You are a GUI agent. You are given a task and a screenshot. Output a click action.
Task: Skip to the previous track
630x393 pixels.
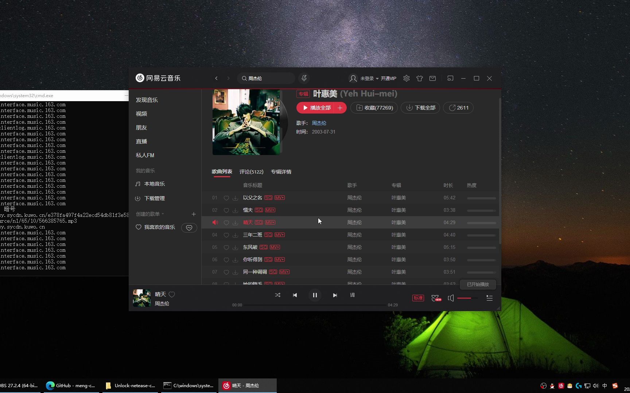point(295,295)
